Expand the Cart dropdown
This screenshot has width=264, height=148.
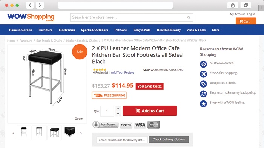(x=246, y=21)
